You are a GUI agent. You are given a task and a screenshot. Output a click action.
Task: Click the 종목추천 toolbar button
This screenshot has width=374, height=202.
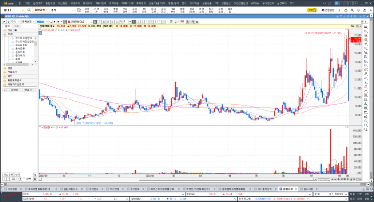87,10
